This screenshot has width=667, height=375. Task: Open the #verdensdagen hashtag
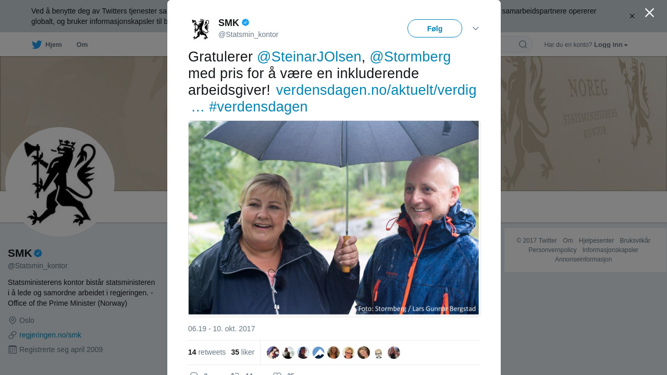258,107
